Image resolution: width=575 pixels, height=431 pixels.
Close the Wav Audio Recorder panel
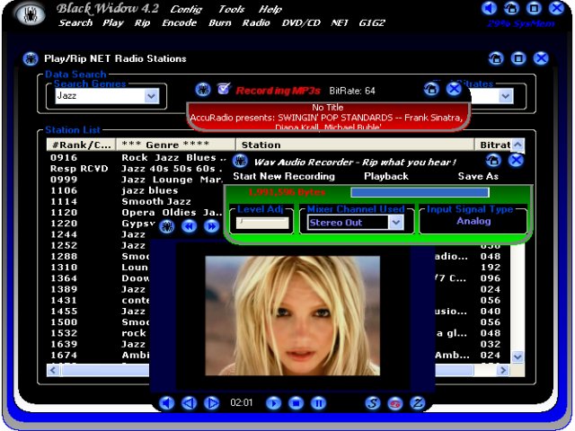[516, 160]
